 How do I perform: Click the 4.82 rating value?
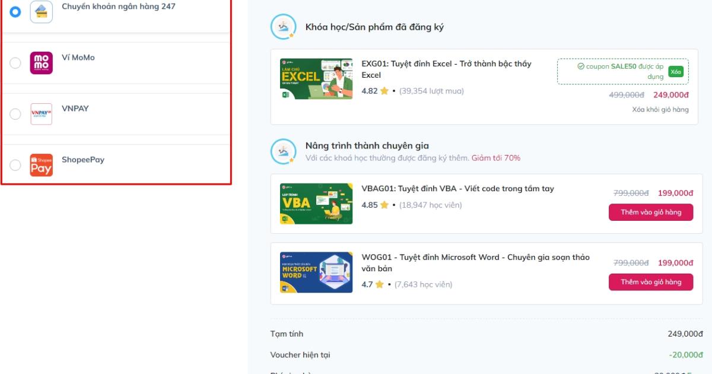370,91
